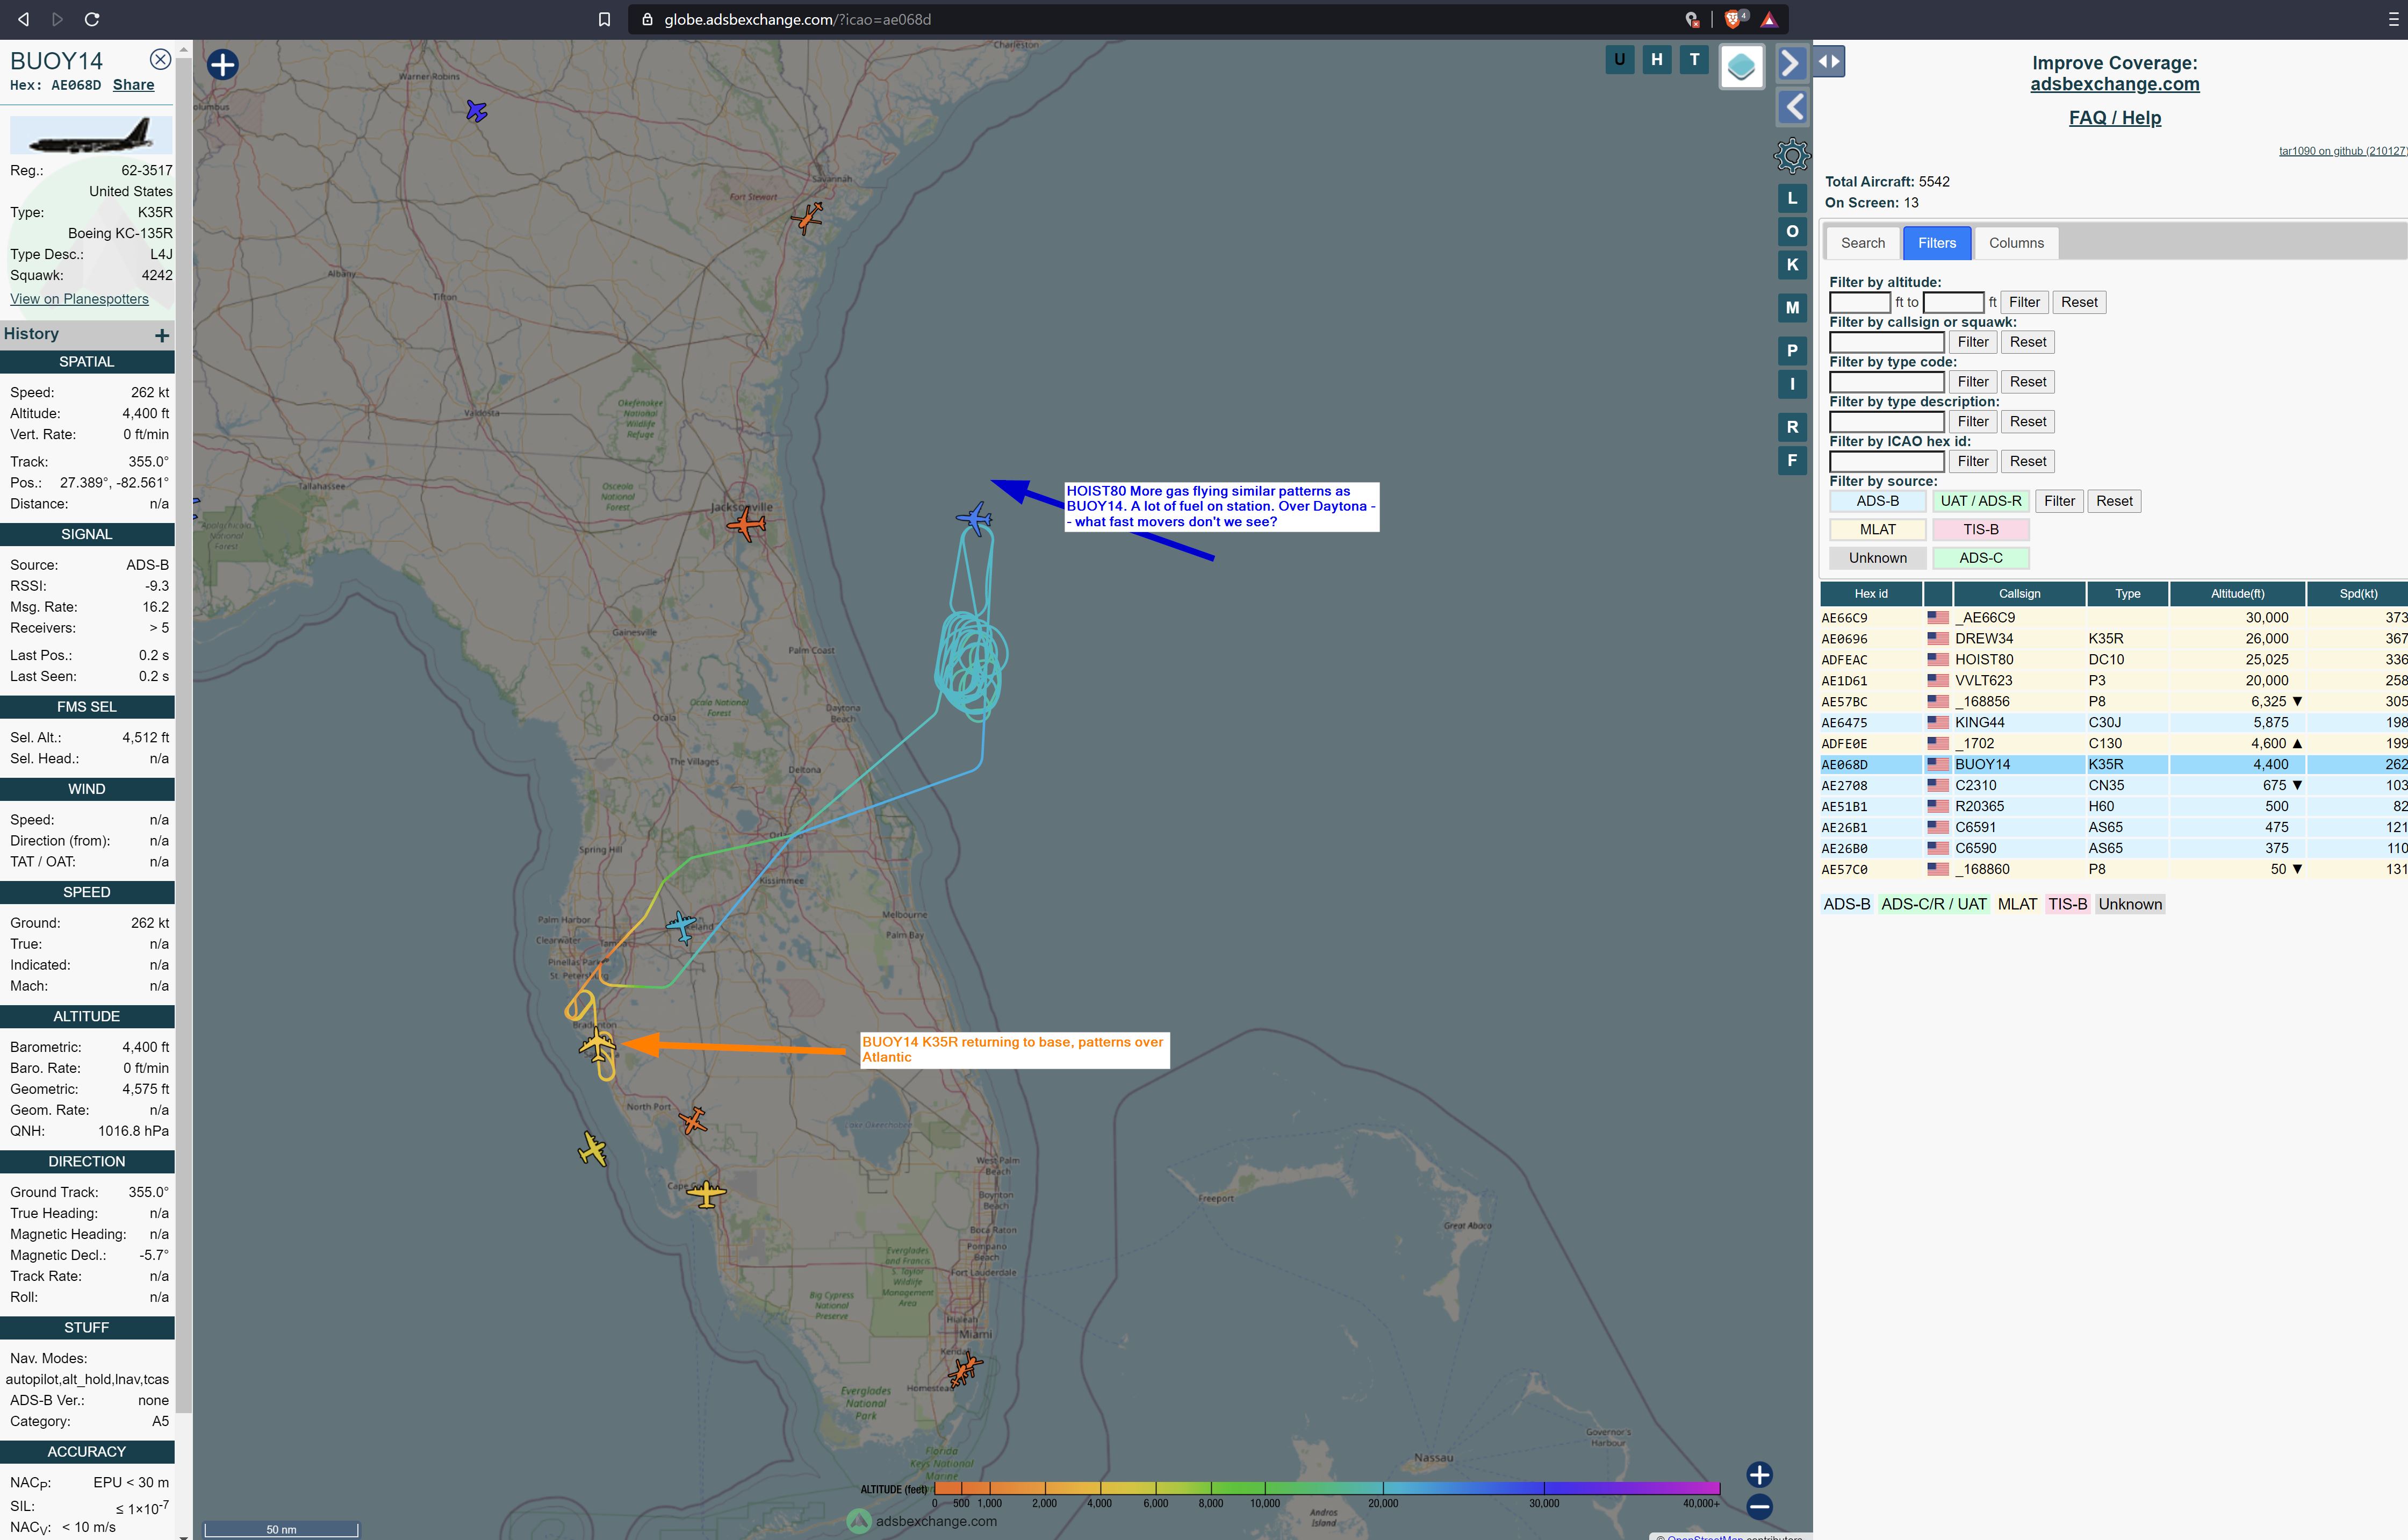Screen dimensions: 2408x1540
Task: Expand the History section with plus
Action: (162, 335)
